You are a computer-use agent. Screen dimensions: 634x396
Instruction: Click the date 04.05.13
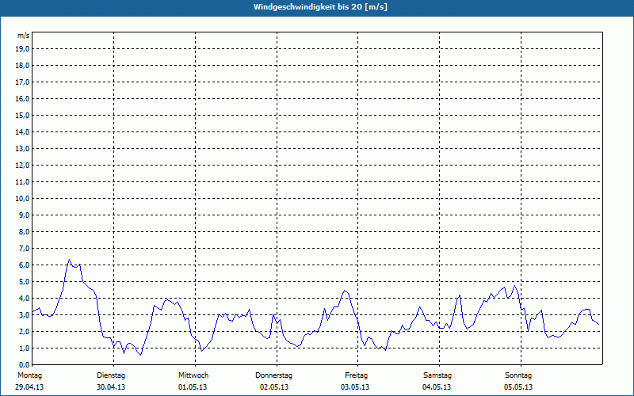[x=437, y=387]
